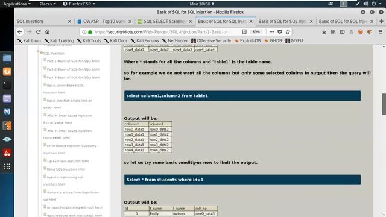Open the Kali Linux bookmark

coord(30,40)
